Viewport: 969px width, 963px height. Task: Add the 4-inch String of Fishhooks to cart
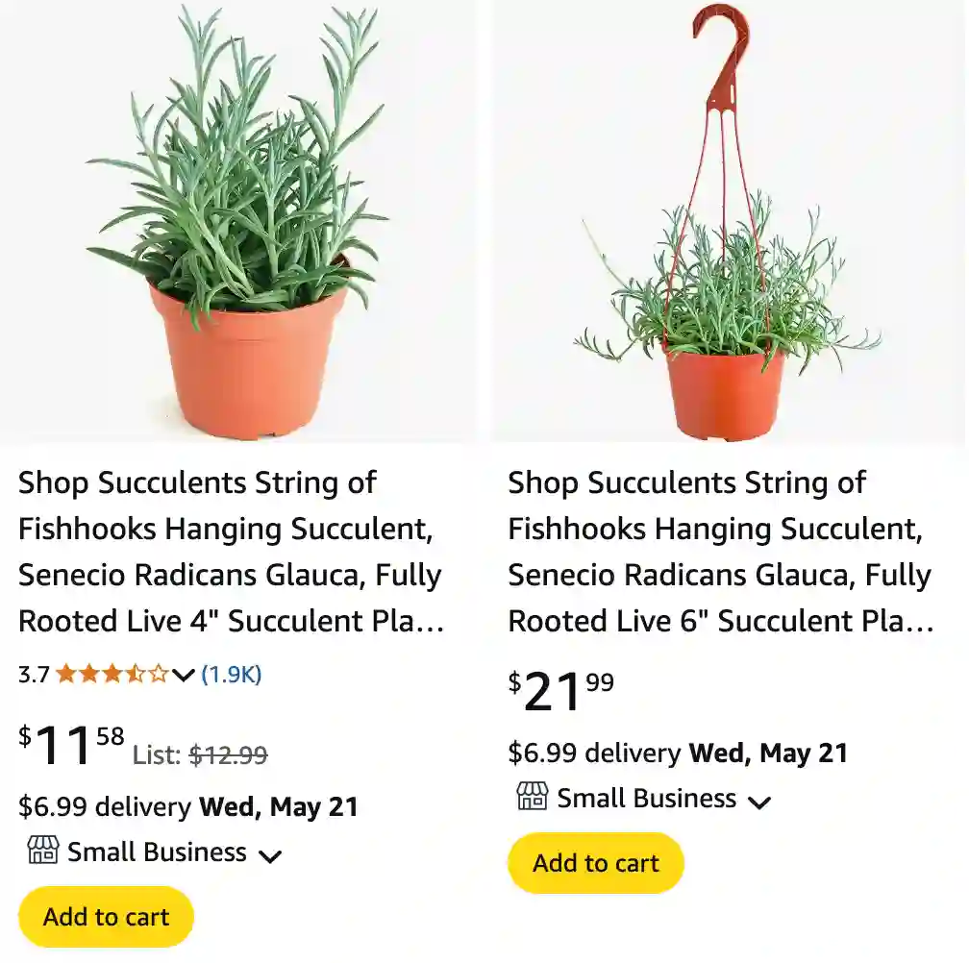coord(105,916)
